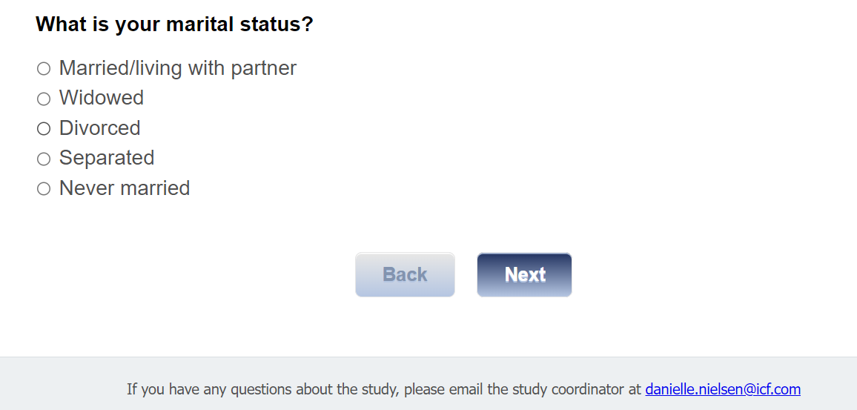Image resolution: width=857 pixels, height=410 pixels.
Task: Click the "Married/living with partner" label text
Action: (177, 68)
